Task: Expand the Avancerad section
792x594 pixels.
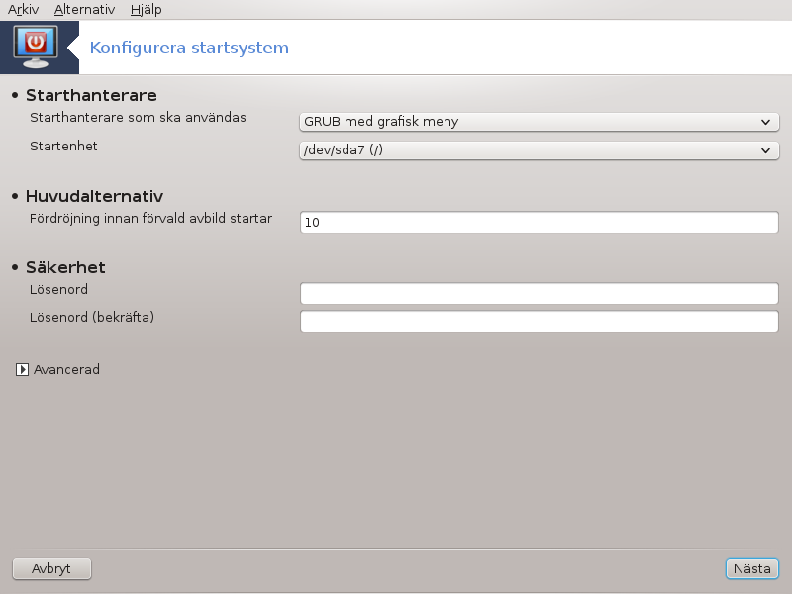Action: 23,370
